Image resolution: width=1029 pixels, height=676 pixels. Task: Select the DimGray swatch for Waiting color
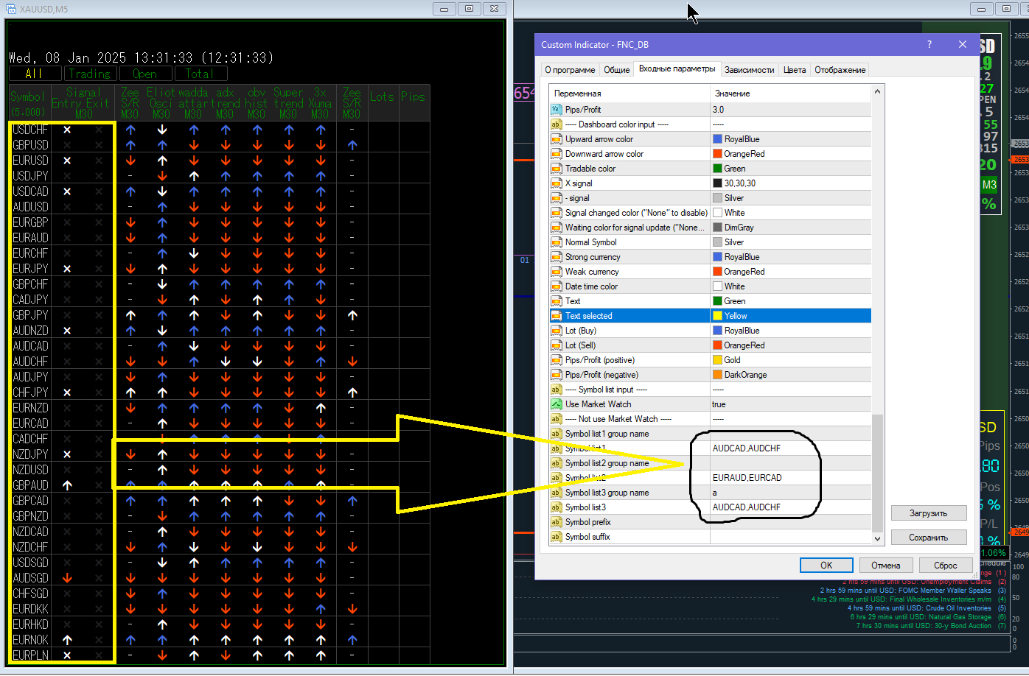pyautogui.click(x=717, y=228)
